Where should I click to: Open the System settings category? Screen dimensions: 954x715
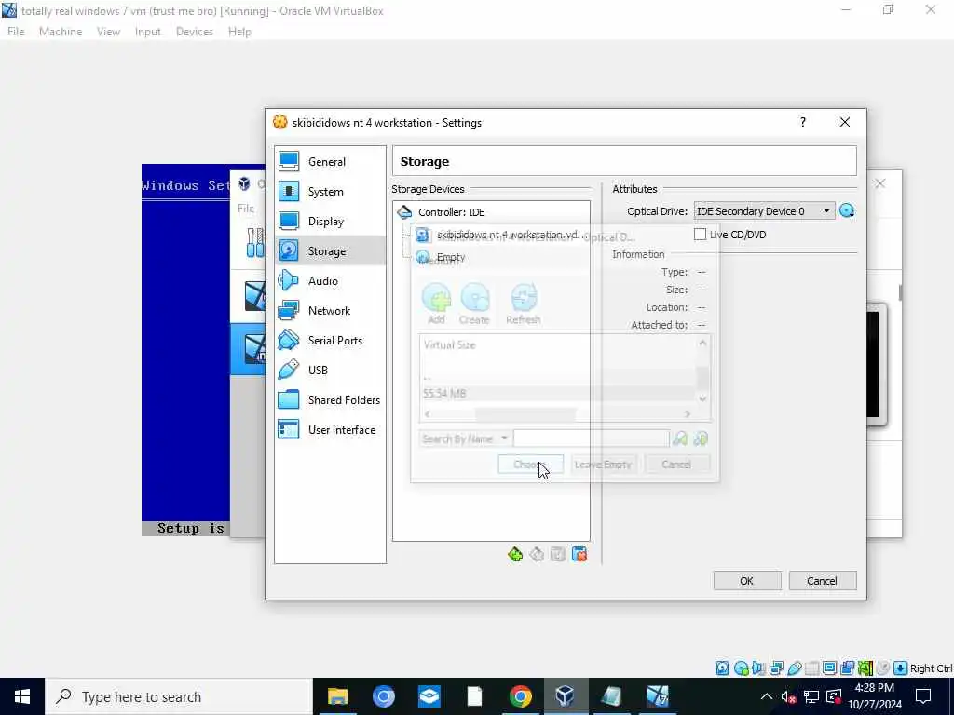point(330,192)
